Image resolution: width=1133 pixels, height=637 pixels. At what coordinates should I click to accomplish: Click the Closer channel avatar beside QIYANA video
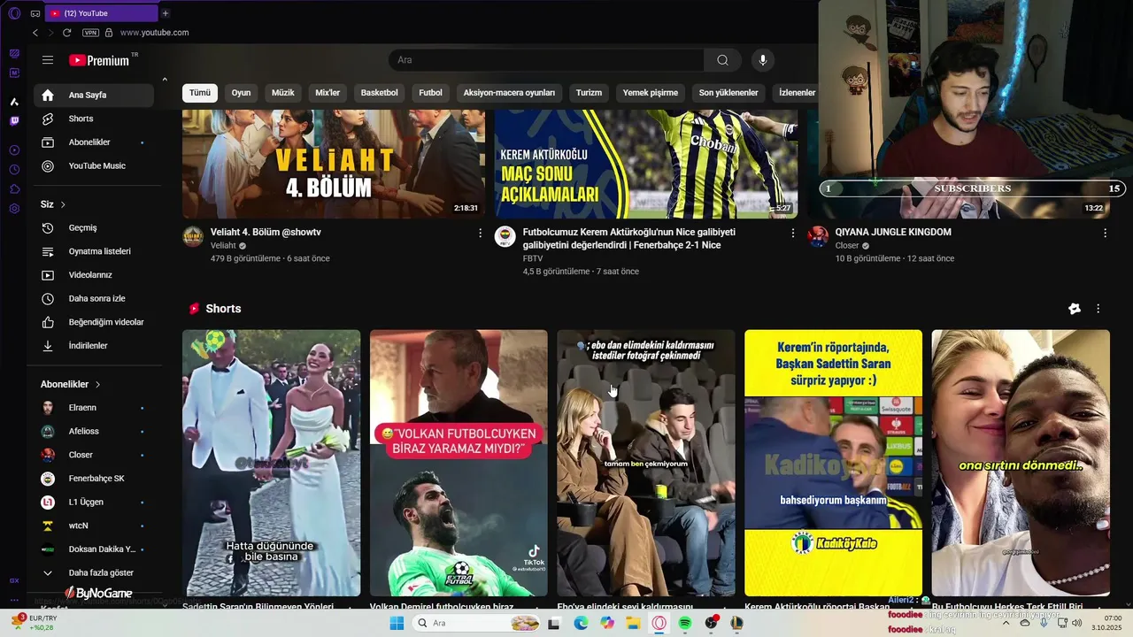pyautogui.click(x=818, y=236)
